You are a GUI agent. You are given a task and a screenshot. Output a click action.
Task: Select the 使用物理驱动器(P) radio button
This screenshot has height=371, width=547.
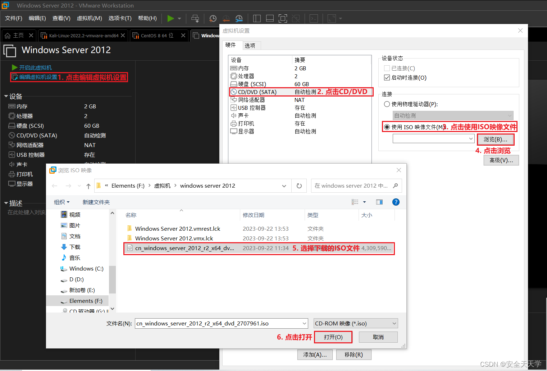(x=387, y=104)
